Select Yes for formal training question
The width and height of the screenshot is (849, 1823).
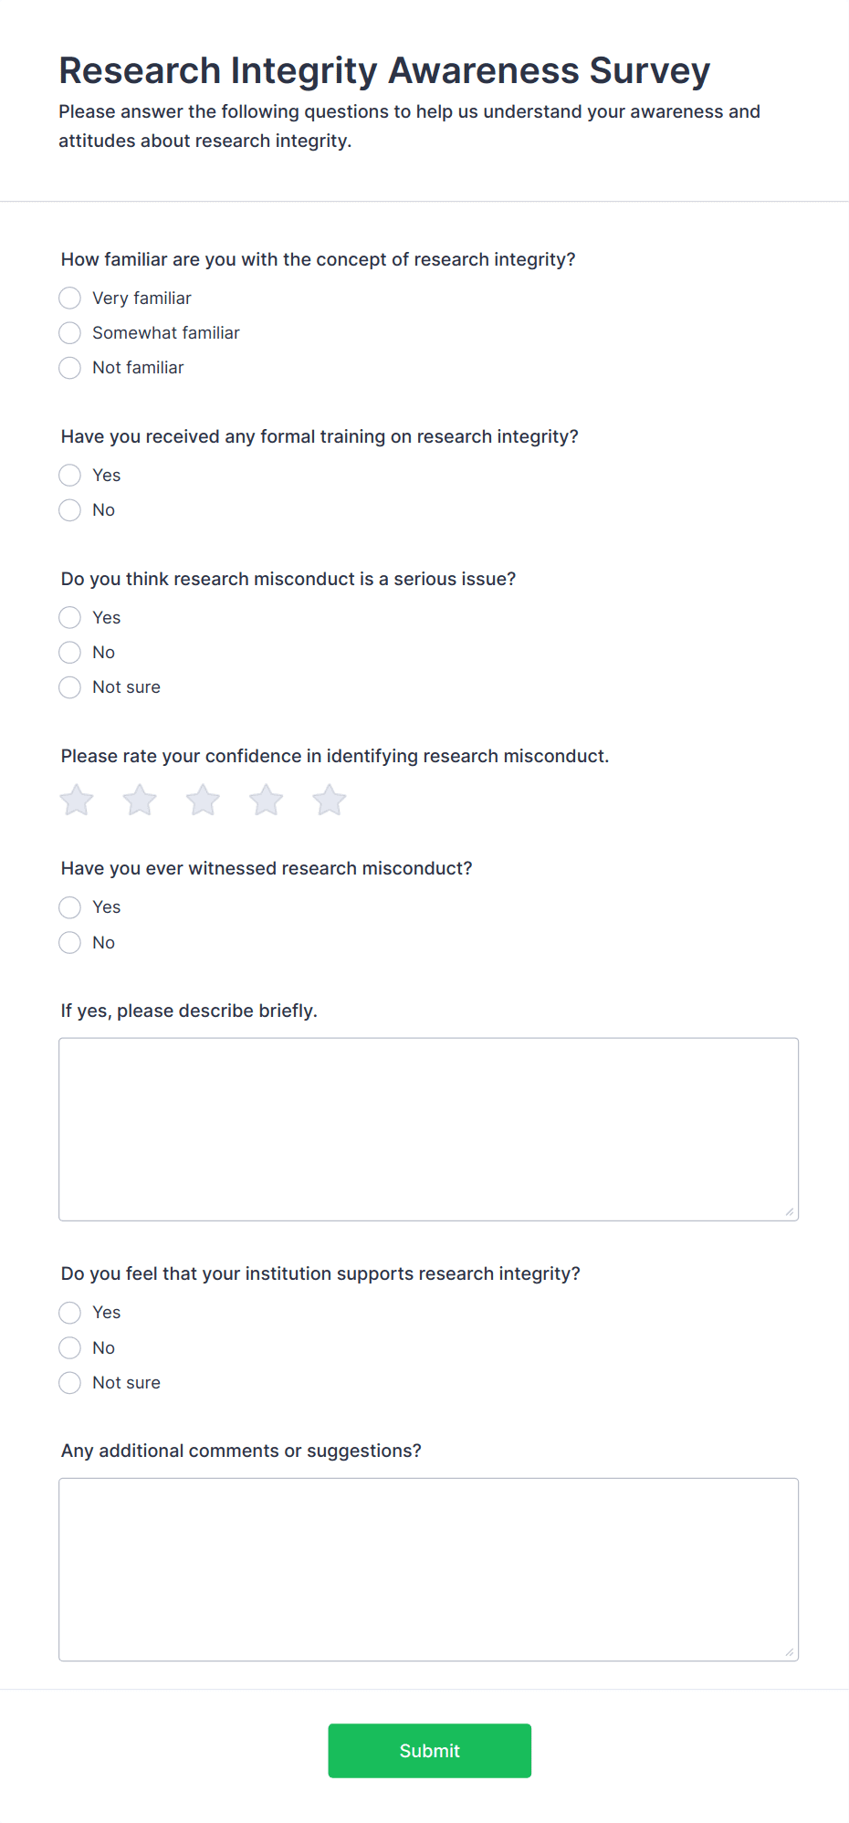coord(70,476)
